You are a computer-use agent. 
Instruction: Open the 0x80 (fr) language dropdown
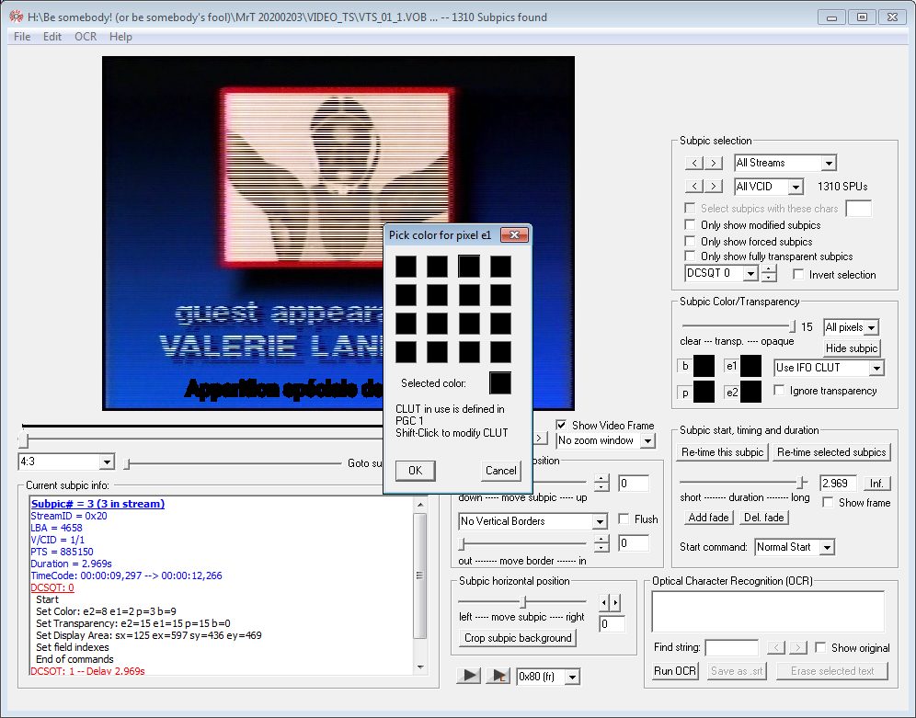(x=572, y=678)
